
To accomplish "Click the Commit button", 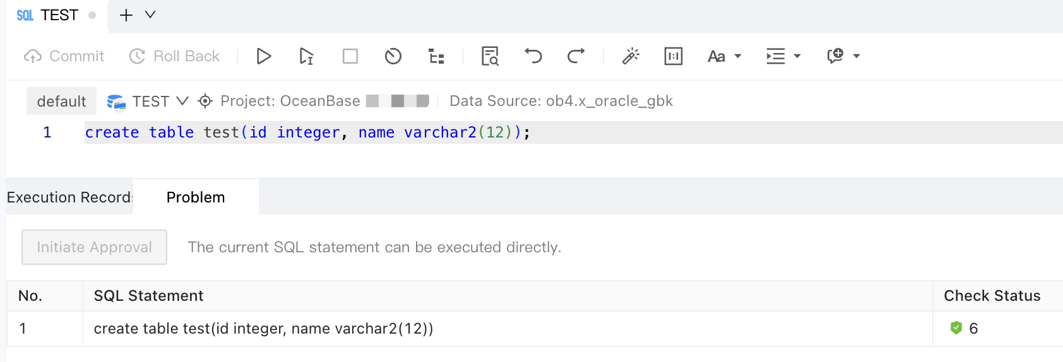I will click(64, 56).
